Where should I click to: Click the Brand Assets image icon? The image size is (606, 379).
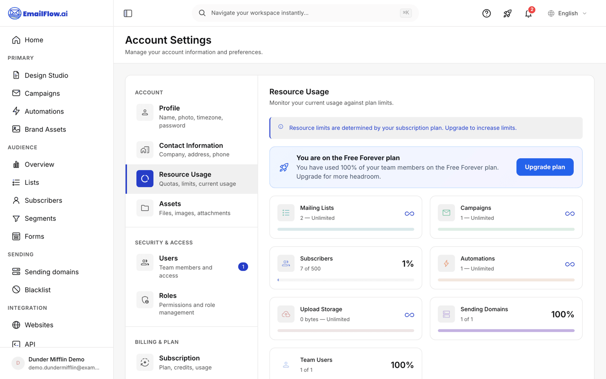pyautogui.click(x=16, y=129)
